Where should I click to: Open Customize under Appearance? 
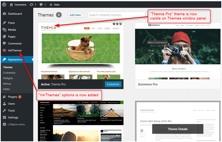tap(9, 73)
